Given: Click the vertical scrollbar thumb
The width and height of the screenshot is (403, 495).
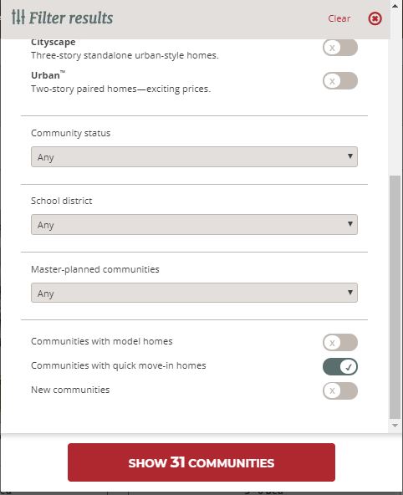Looking at the screenshot, I should (x=395, y=297).
